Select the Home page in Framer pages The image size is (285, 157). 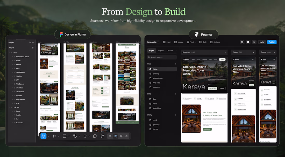pos(162,69)
